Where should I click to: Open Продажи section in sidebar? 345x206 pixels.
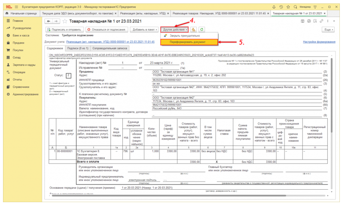click(18, 43)
